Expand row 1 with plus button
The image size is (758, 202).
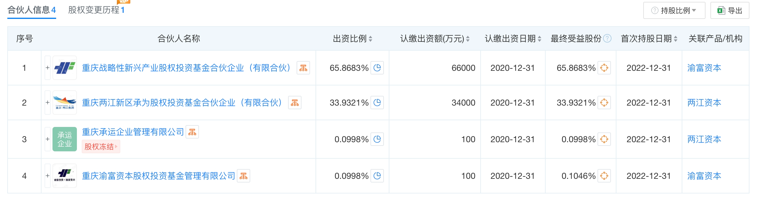[x=48, y=68]
